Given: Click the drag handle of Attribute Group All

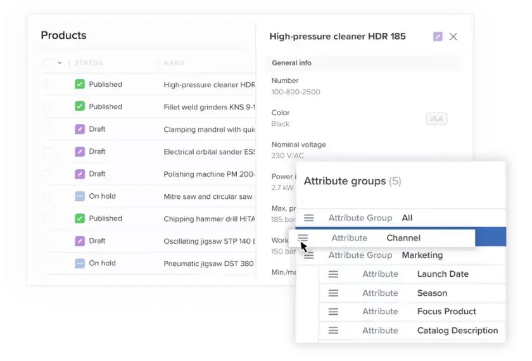Looking at the screenshot, I should tap(308, 218).
